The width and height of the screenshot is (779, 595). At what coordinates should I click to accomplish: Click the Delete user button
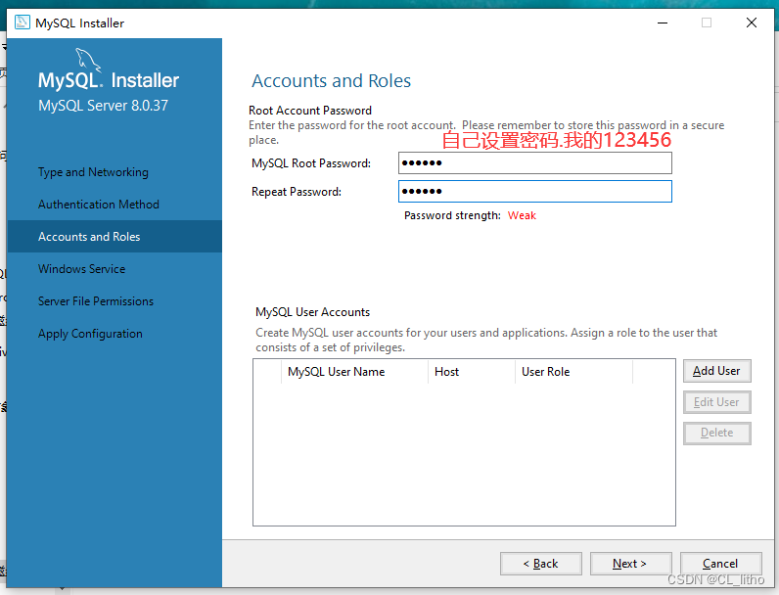[717, 433]
